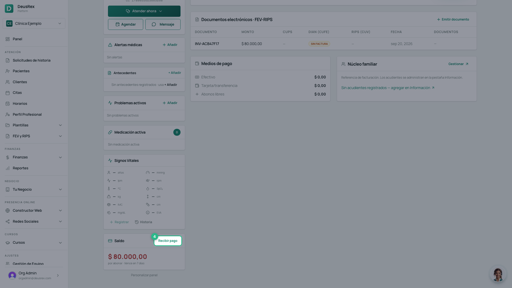
Task: Click the Medios de pago wallet icon
Action: point(197,63)
